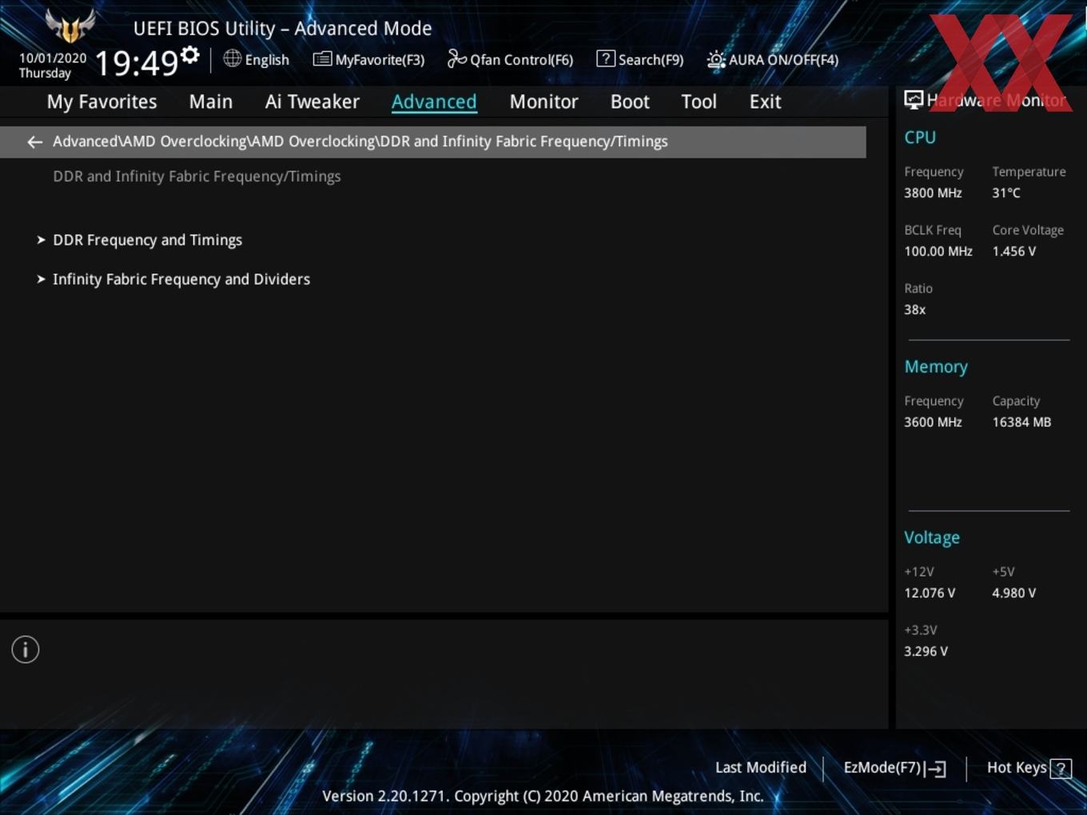Open Infinity Fabric Frequency and Dividers submenu

tap(181, 279)
